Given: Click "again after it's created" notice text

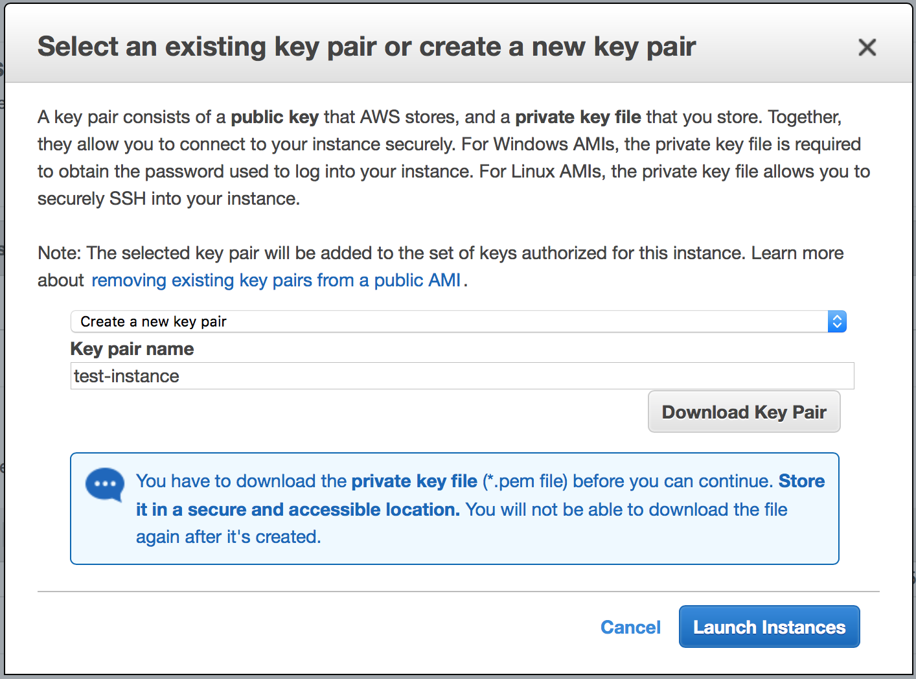Looking at the screenshot, I should pyautogui.click(x=228, y=536).
